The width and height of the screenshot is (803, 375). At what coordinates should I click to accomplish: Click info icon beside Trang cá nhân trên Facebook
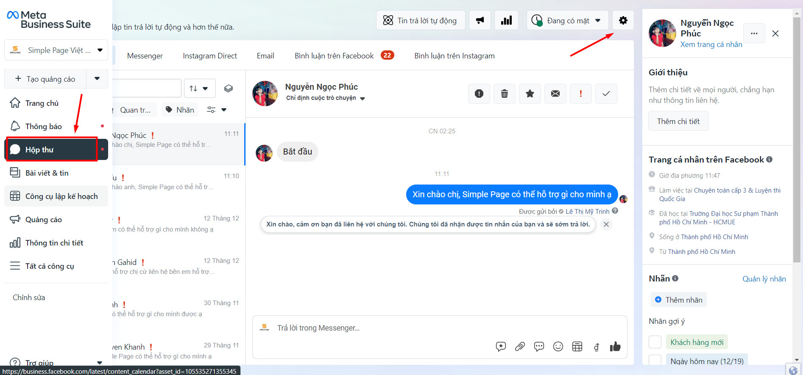pyautogui.click(x=770, y=160)
